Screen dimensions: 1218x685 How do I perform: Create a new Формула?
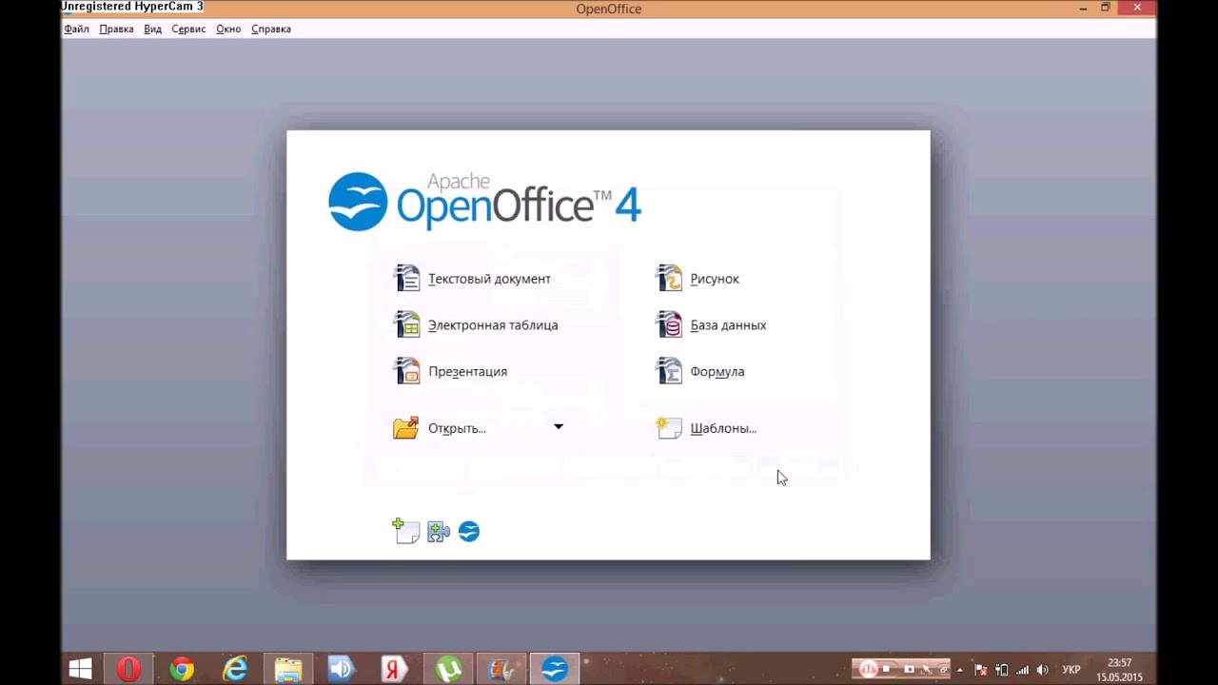pyautogui.click(x=717, y=372)
